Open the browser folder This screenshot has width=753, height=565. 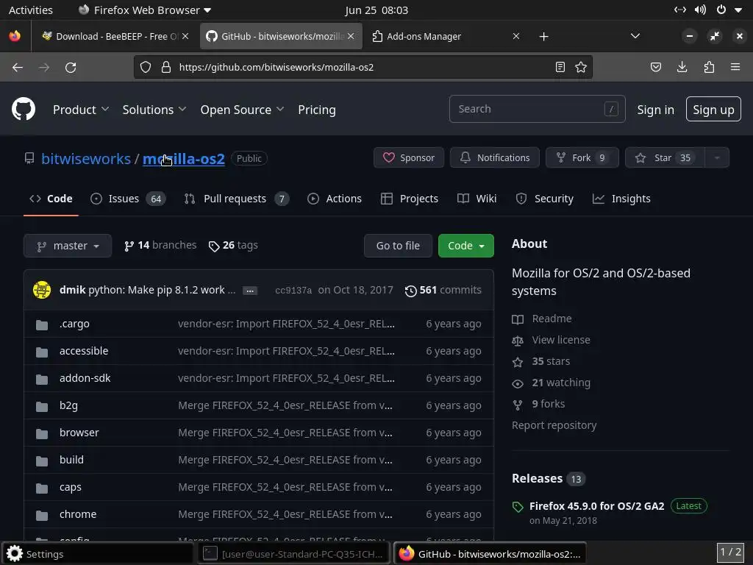(x=79, y=433)
